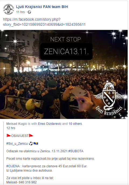The image size is (129, 185).
Task: Show the 10 others tagged list
Action: (75, 124)
